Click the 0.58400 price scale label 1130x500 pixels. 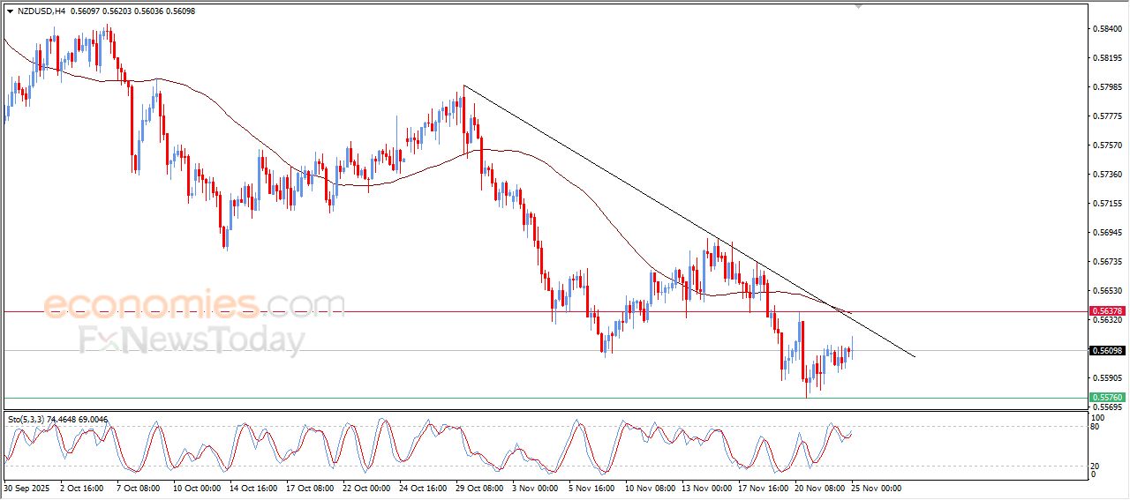[x=1107, y=29]
